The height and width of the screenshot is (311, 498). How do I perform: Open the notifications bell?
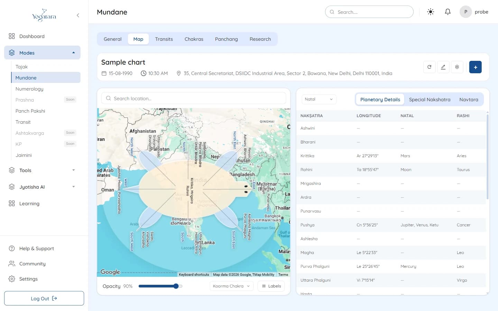click(x=448, y=12)
